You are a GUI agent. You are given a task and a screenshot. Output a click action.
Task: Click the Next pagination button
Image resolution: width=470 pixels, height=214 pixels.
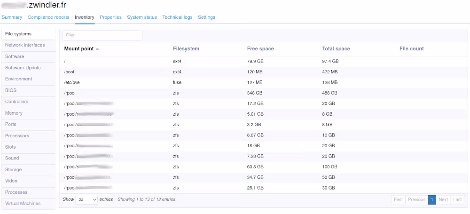click(443, 200)
